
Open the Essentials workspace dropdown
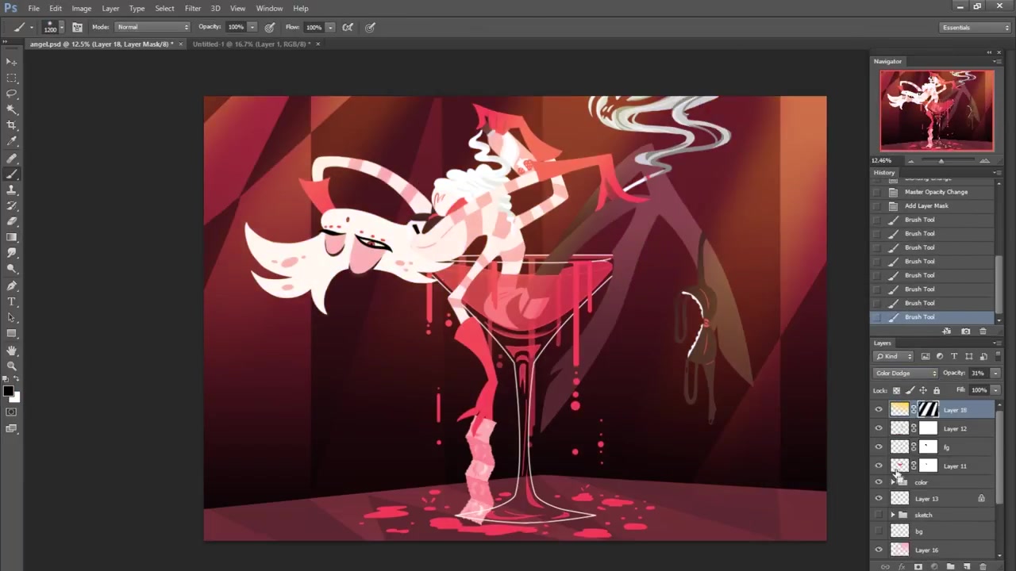tap(975, 27)
